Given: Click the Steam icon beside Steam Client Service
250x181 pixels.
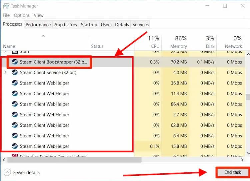Looking at the screenshot, I should click(x=15, y=72).
